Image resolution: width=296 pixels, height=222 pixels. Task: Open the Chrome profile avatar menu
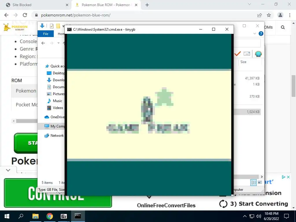pyautogui.click(x=280, y=15)
